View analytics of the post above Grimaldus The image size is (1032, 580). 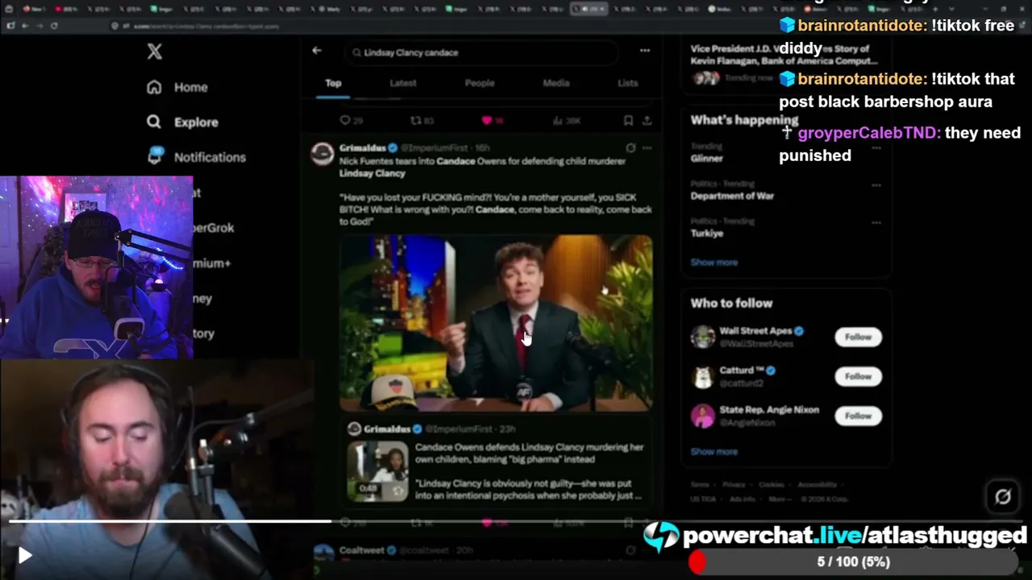(x=558, y=121)
